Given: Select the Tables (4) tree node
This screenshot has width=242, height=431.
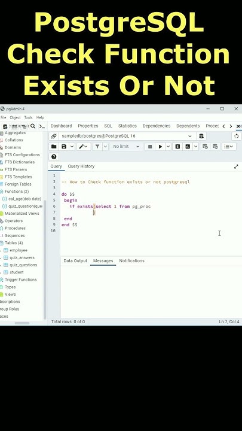Looking at the screenshot, I should pos(14,242).
